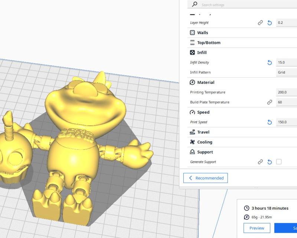
Task: Reset Layer Height with its revert arrow
Action: click(x=270, y=23)
